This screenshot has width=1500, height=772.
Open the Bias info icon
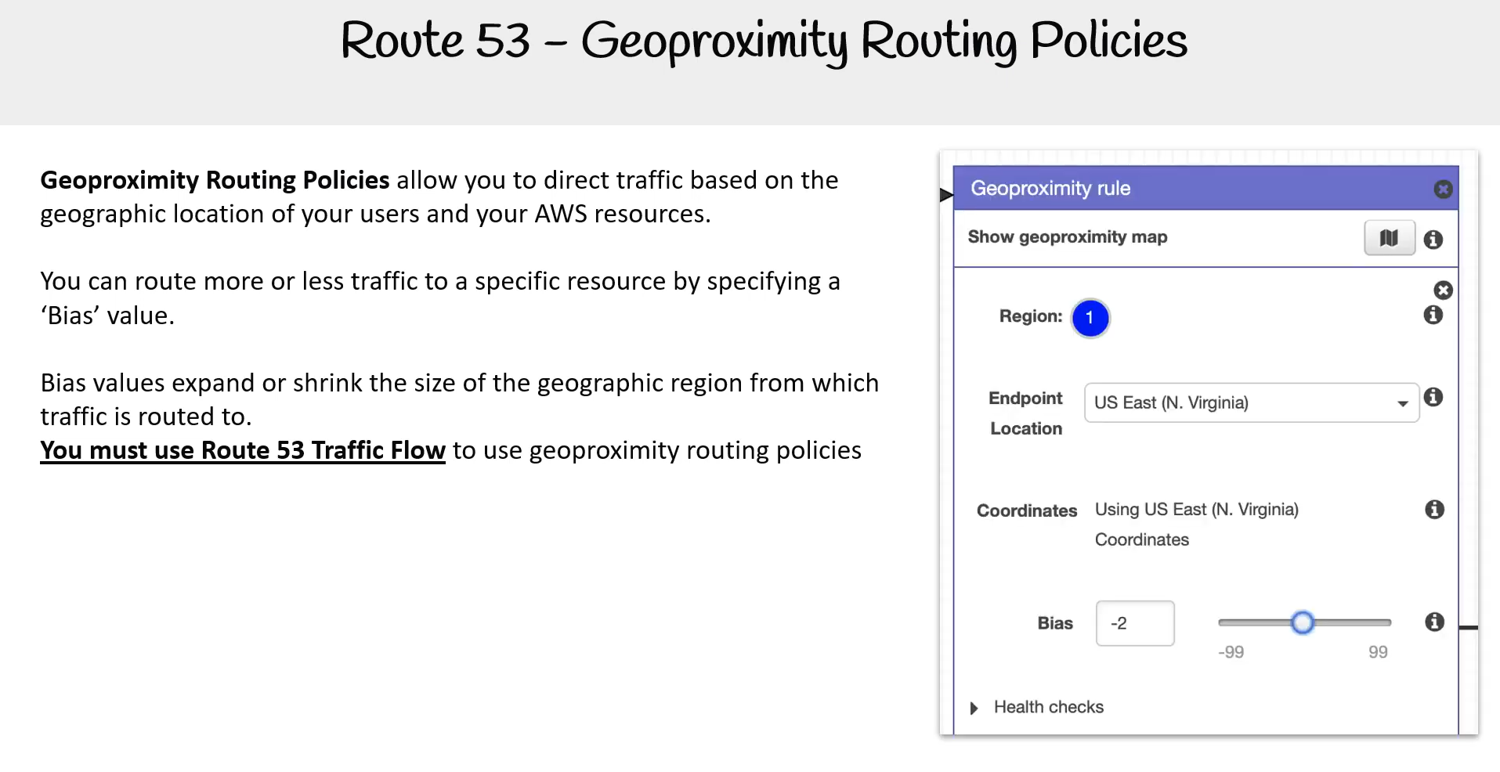1434,622
